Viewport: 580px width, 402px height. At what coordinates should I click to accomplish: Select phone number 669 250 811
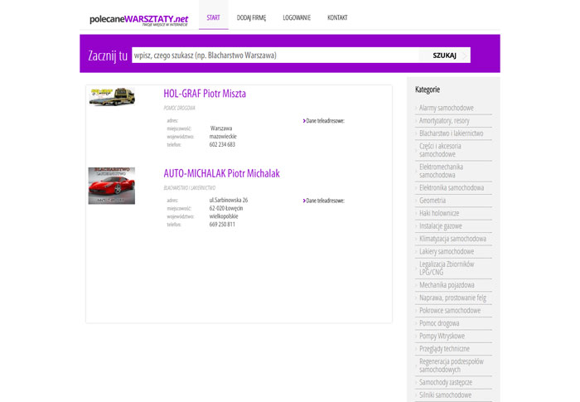[222, 225]
